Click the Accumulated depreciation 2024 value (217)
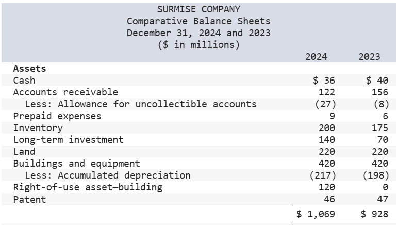Image resolution: width=398 pixels, height=225 pixels. pos(323,175)
